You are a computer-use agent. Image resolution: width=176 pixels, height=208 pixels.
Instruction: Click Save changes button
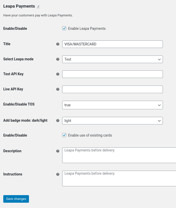[x=16, y=199]
